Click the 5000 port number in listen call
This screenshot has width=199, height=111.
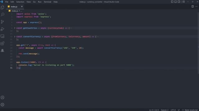(32, 62)
